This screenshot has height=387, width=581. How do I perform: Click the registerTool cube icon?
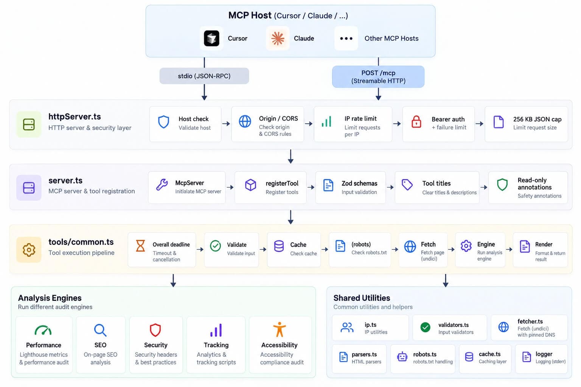click(250, 185)
